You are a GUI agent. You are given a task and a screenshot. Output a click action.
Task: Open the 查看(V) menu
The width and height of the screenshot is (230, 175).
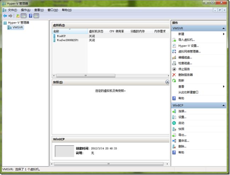tap(39, 10)
